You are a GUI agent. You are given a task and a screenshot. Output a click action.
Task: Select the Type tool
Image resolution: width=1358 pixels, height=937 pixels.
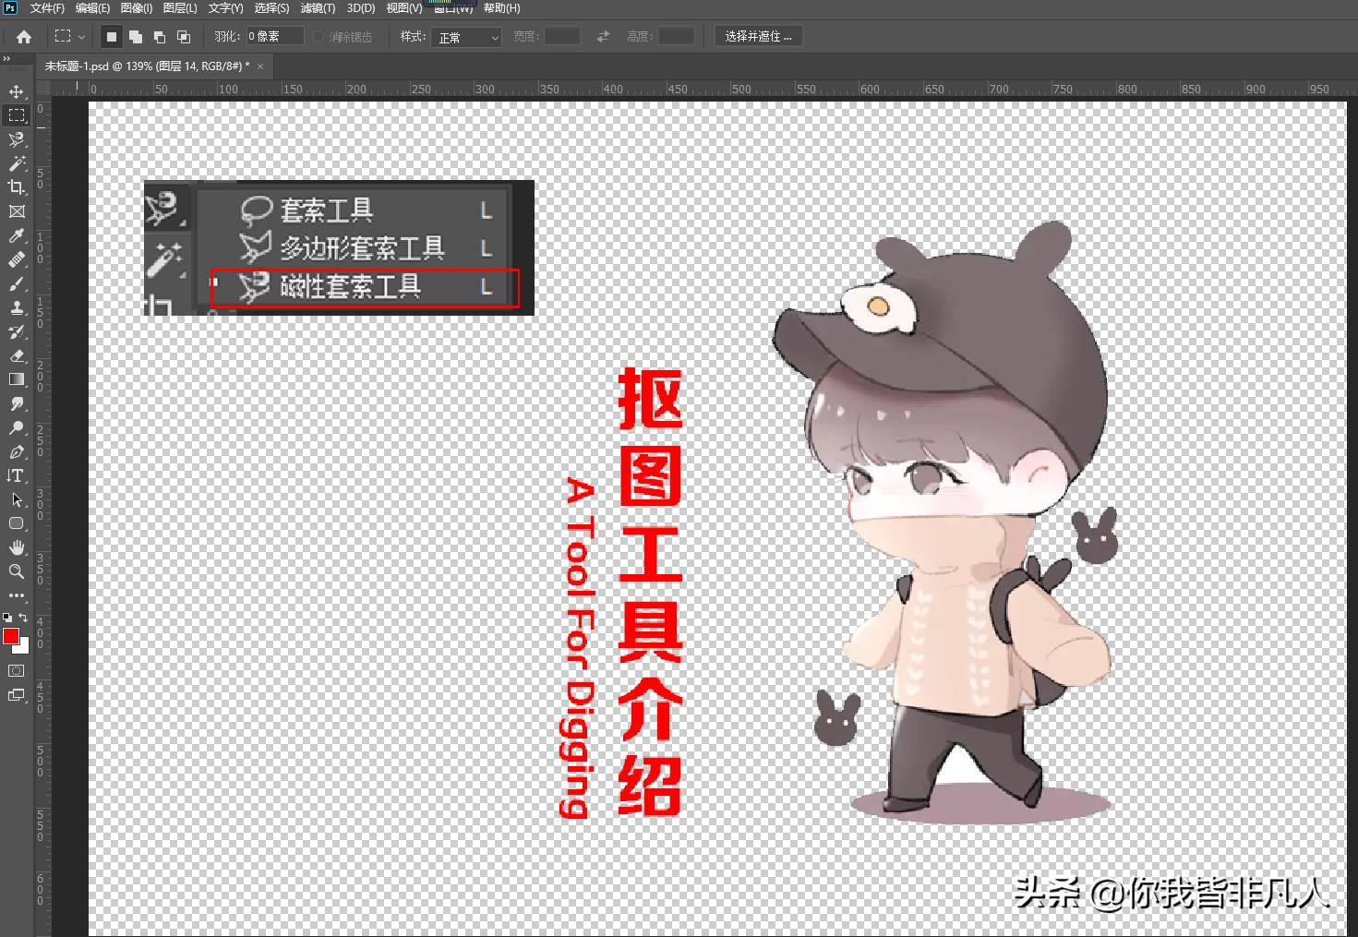[x=16, y=476]
